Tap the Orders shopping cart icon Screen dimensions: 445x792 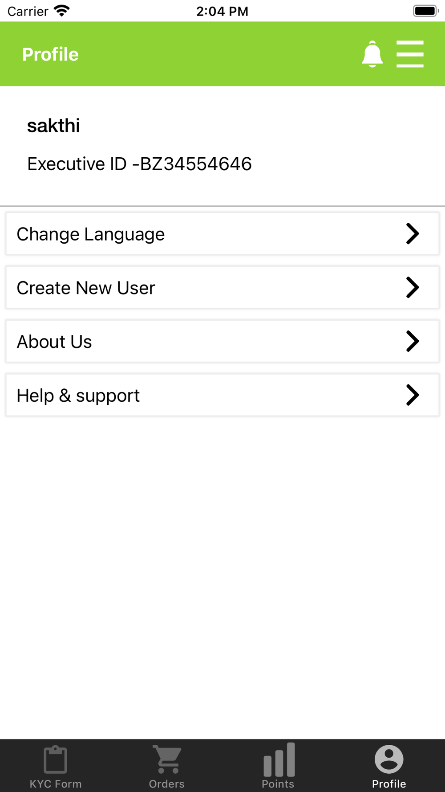tap(167, 759)
